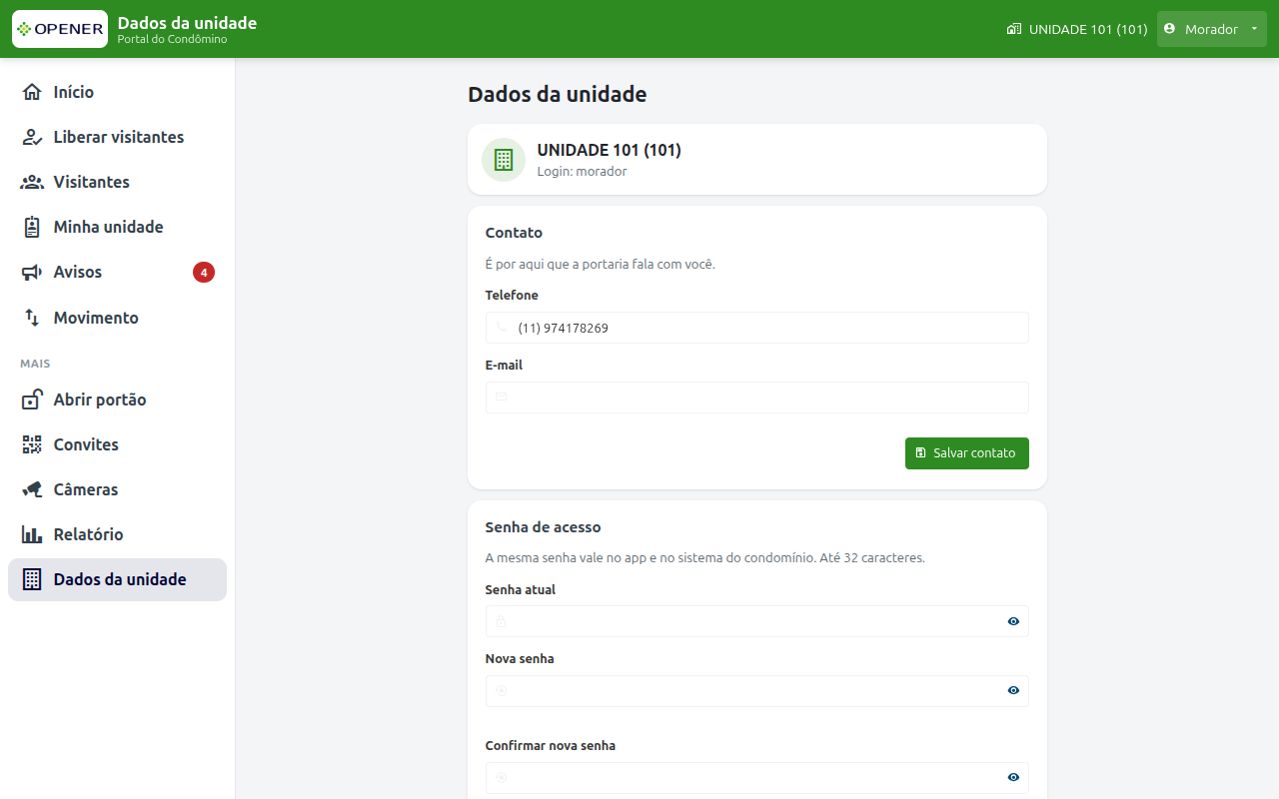Click the open padlock icon beside Abrir portão
Viewport: 1279px width, 799px height.
pos(32,399)
